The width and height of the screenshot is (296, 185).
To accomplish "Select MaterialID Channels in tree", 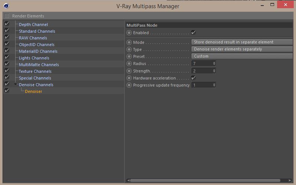I will pos(38,51).
